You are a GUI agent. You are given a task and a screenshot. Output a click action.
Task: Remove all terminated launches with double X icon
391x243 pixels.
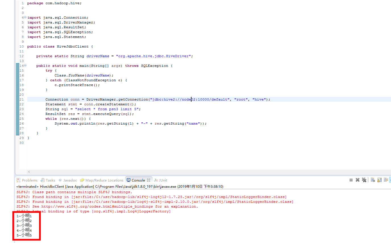click(x=364, y=180)
